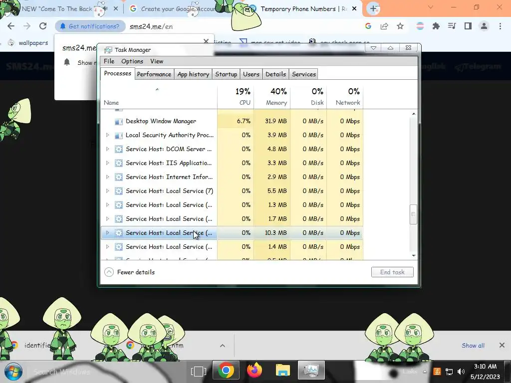Switch to the Performance tab

(x=154, y=74)
